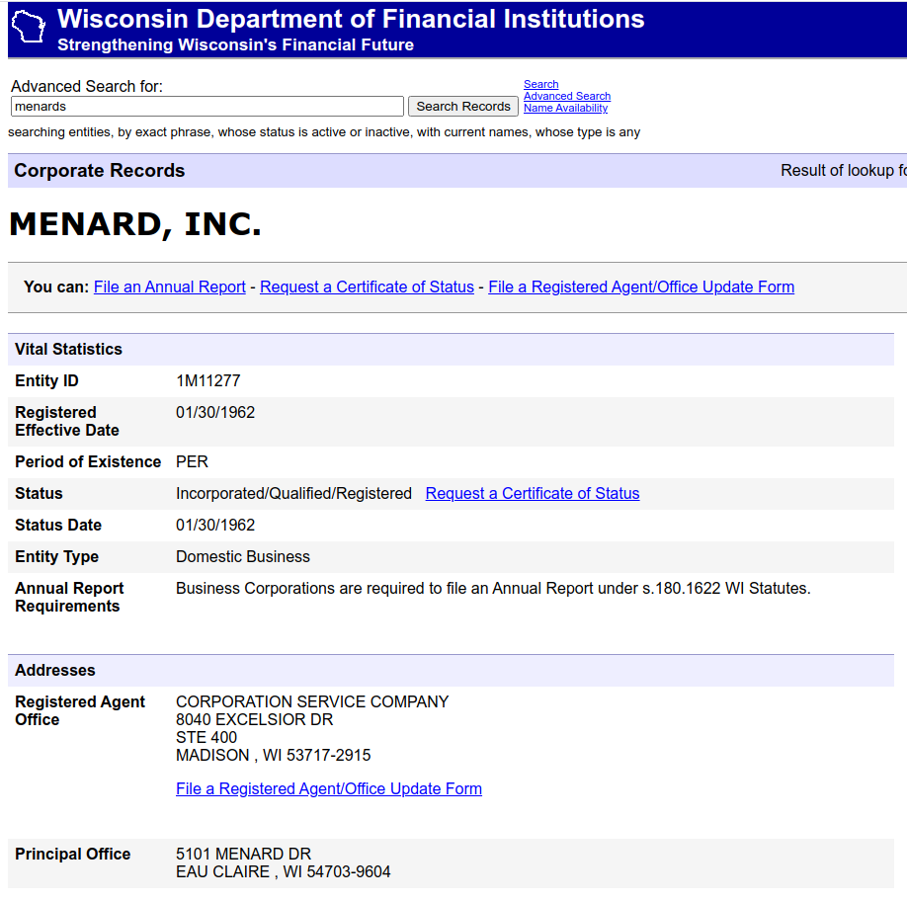
Task: Click the Advanced Search text input field
Action: pyautogui.click(x=207, y=107)
